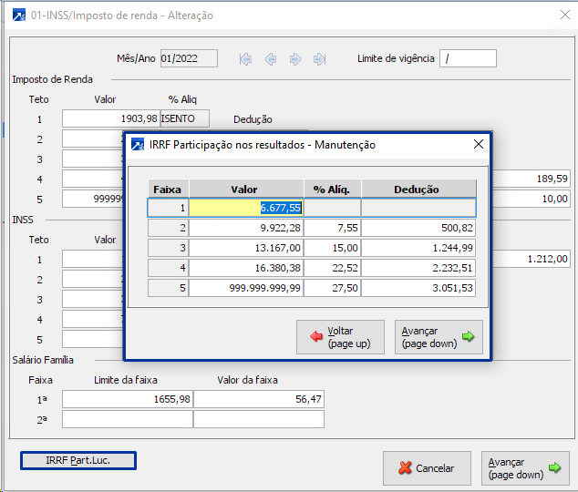
Task: Click the first-record navigation arrow
Action: tap(245, 59)
